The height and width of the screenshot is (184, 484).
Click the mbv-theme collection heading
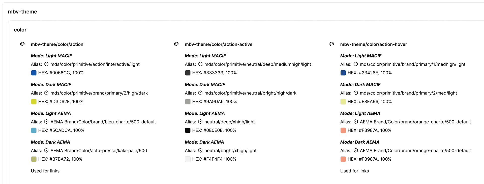click(x=22, y=12)
